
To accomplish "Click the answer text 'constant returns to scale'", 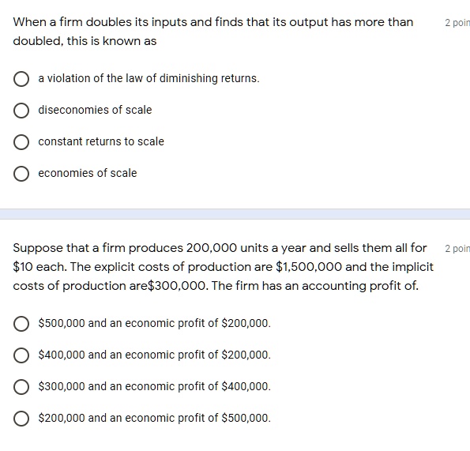I will click(x=101, y=141).
